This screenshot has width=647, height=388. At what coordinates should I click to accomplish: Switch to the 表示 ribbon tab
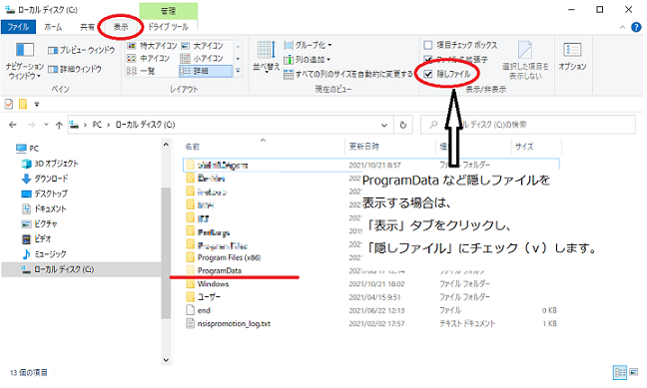[121, 27]
